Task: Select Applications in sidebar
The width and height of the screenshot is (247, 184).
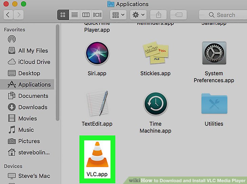Action: (27, 85)
